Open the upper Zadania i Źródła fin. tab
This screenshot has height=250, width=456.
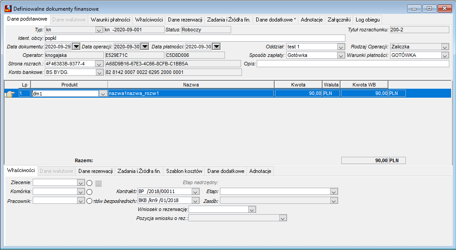click(x=228, y=20)
